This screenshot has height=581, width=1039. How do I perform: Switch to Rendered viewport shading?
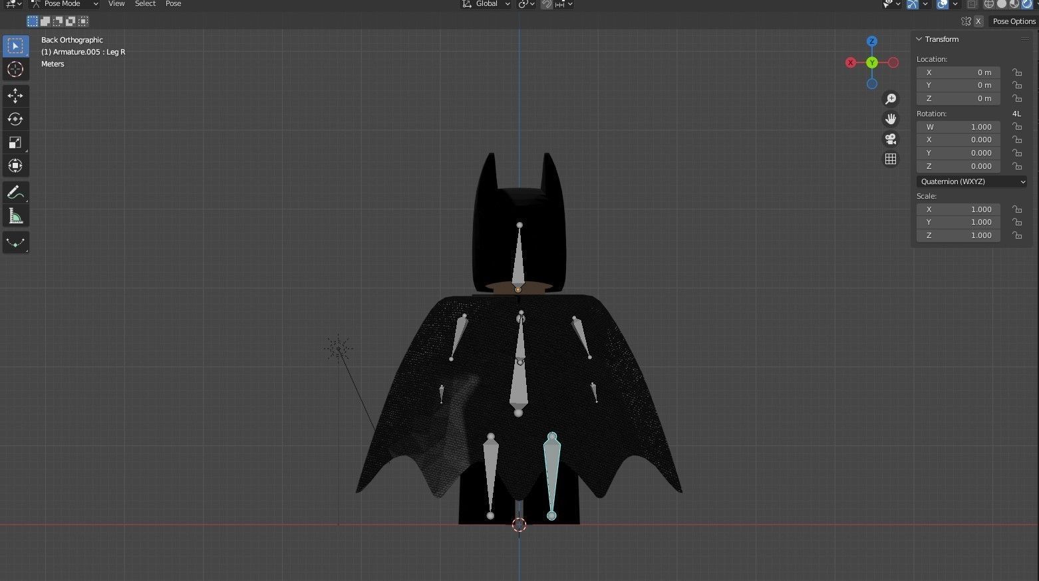[x=1027, y=4]
